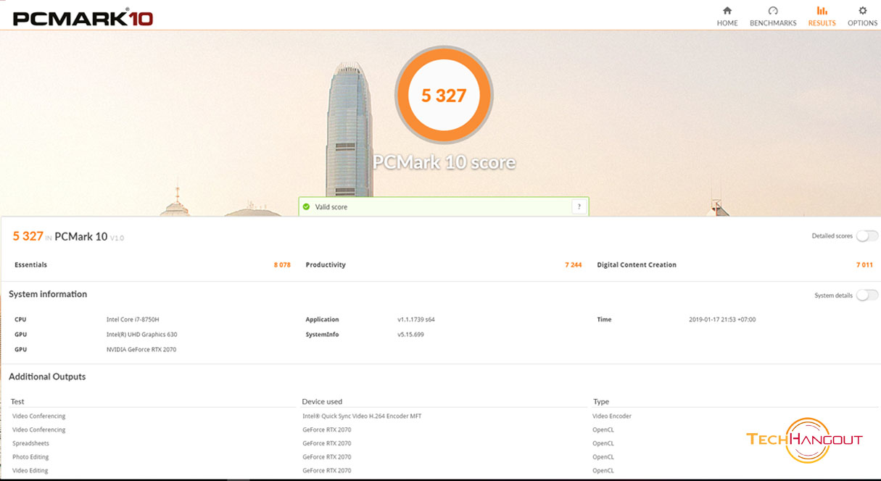Click the System information heading
The height and width of the screenshot is (481, 881).
[x=48, y=294]
